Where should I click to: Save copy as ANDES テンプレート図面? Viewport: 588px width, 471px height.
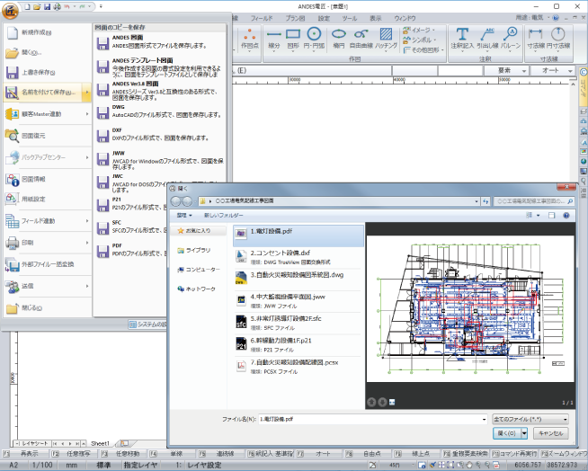click(160, 67)
